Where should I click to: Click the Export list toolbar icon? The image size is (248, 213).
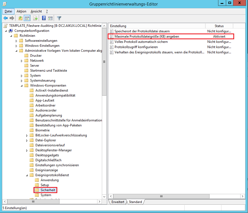click(35, 18)
